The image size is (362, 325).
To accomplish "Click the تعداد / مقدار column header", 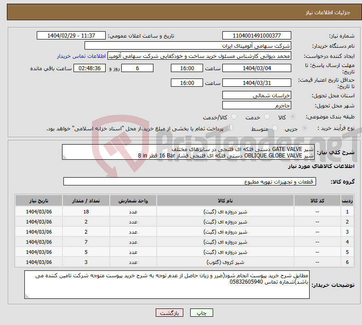I will pyautogui.click(x=86, y=201).
